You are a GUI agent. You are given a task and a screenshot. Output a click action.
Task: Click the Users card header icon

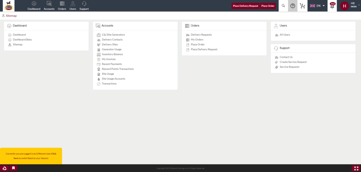click(x=276, y=26)
